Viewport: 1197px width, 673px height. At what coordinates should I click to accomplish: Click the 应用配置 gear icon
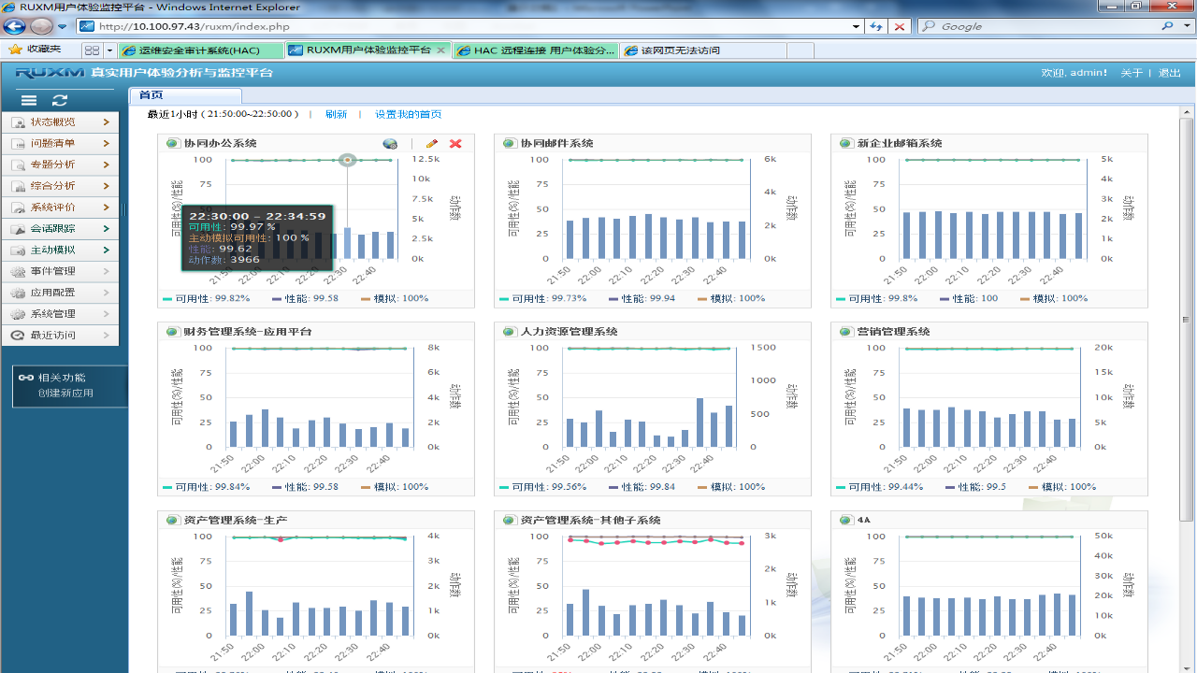coord(18,293)
